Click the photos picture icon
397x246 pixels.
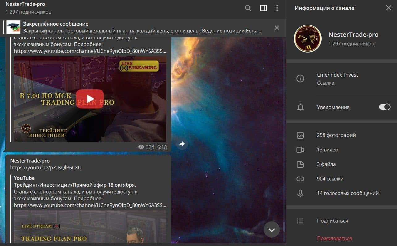(x=300, y=135)
